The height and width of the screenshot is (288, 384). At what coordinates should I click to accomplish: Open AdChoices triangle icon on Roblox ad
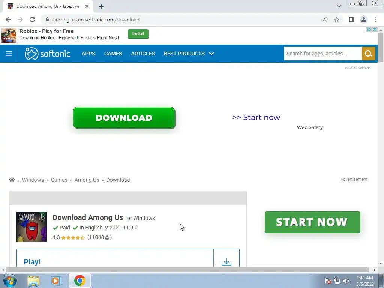pos(369,29)
